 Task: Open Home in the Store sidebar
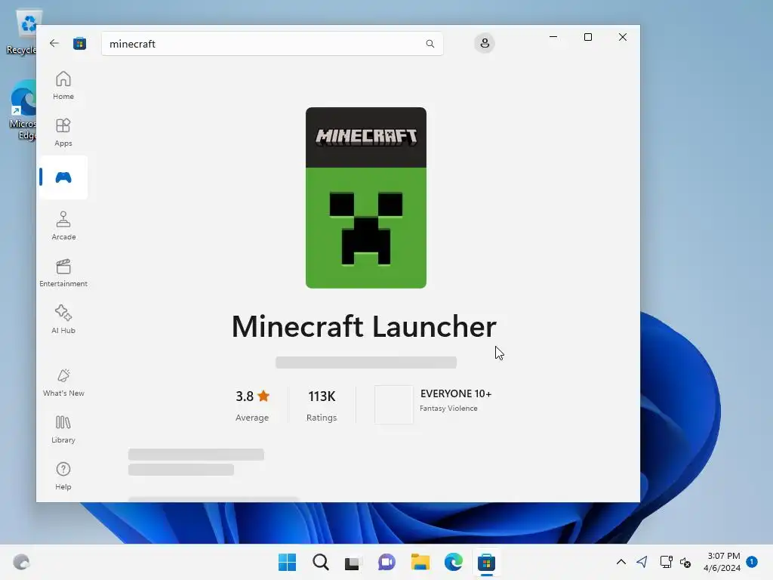coord(63,85)
